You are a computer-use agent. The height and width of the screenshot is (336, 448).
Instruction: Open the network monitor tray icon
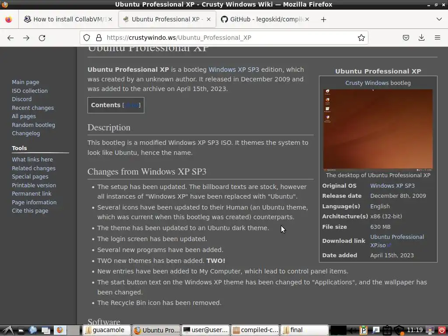430,331
